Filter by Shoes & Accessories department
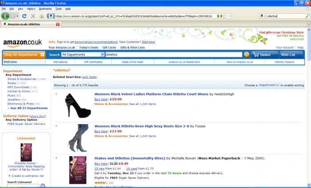Screen dimensions: 311x188 (x=22, y=79)
